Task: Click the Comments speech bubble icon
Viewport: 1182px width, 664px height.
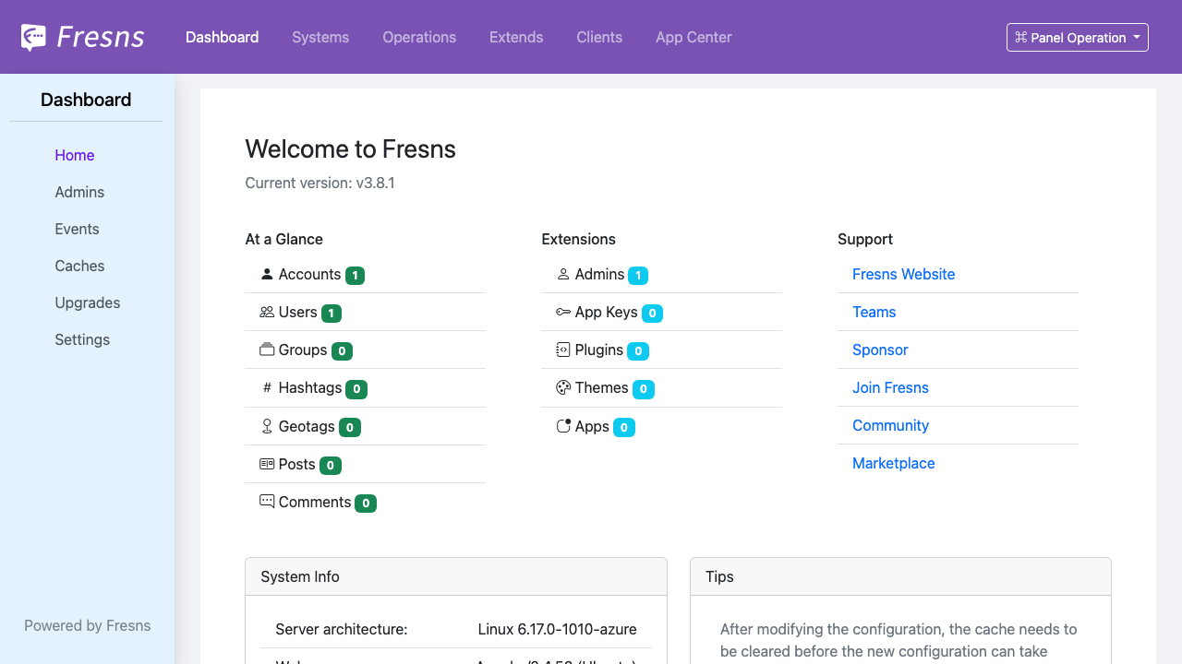Action: 267,502
